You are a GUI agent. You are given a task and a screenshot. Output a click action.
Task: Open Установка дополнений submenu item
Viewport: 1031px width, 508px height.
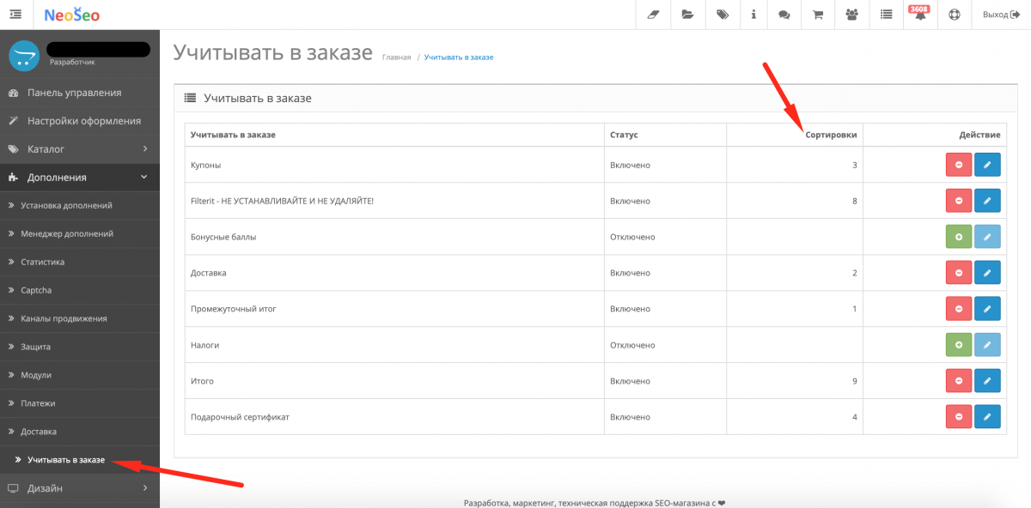tap(80, 206)
